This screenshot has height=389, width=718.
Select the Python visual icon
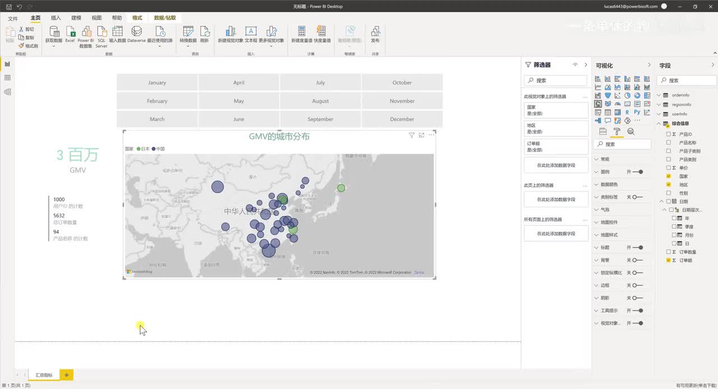637,112
